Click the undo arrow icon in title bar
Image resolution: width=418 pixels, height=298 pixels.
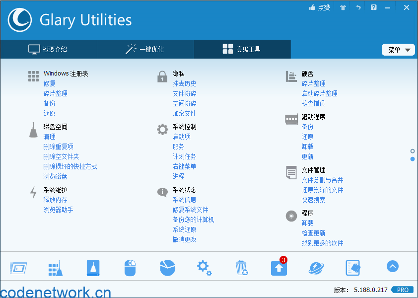(x=358, y=7)
